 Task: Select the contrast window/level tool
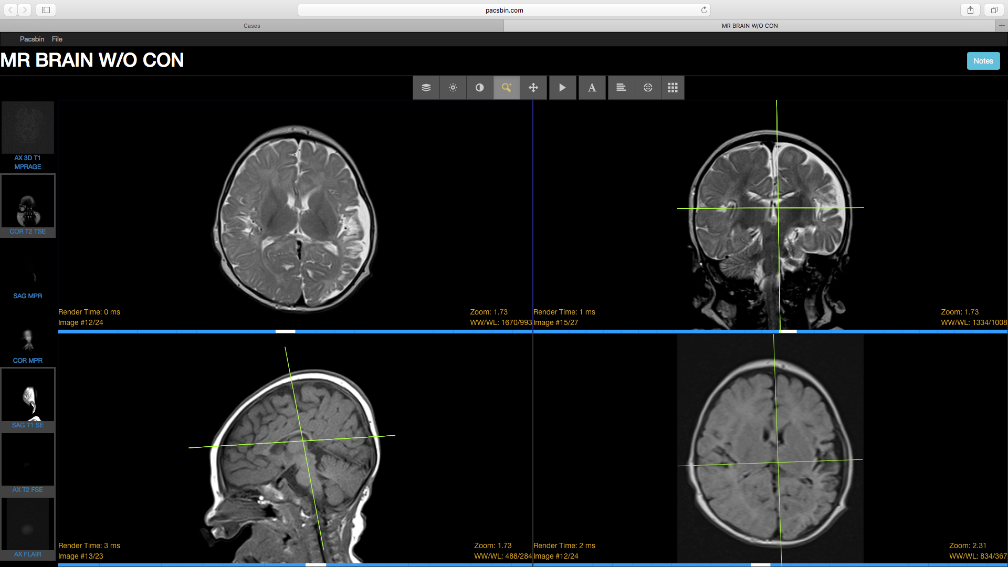(480, 88)
